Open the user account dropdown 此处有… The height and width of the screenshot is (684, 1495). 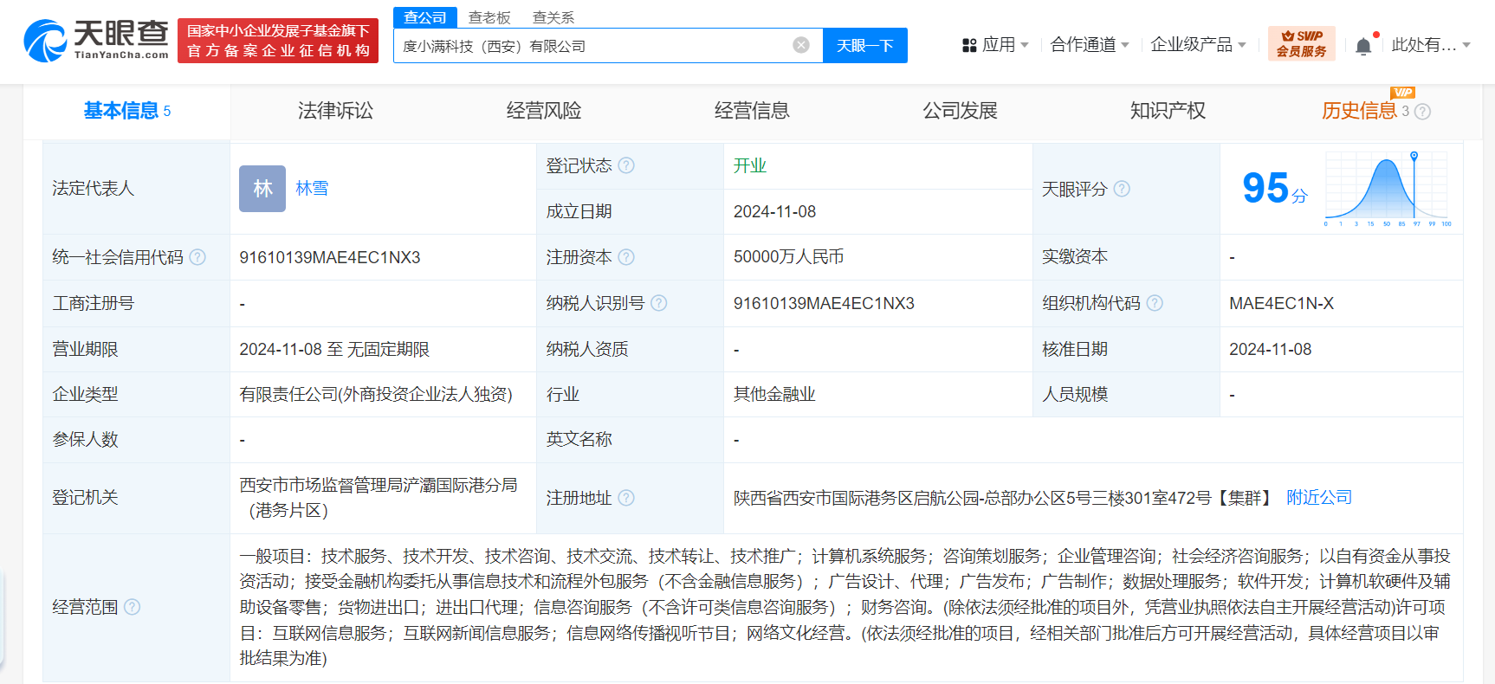(x=1430, y=45)
